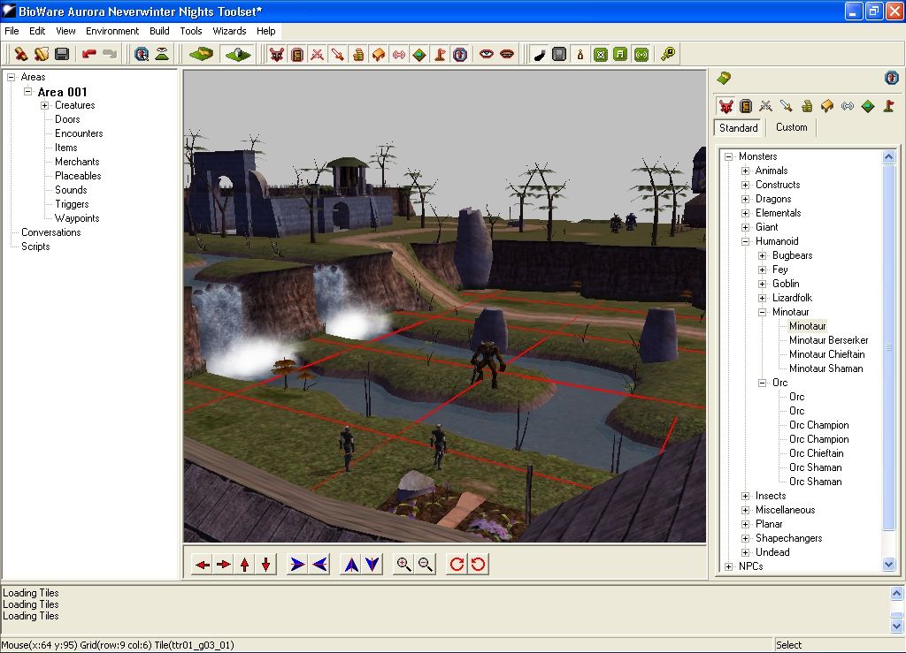
Task: Select the Paint Waypoints flag icon in palette
Action: tap(888, 106)
